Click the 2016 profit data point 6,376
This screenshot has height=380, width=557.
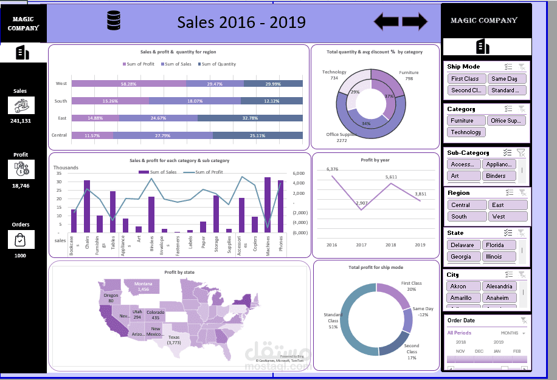click(x=333, y=176)
